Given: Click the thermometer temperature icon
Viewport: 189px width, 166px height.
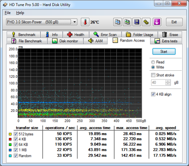Looking at the screenshot, I should [85, 22].
